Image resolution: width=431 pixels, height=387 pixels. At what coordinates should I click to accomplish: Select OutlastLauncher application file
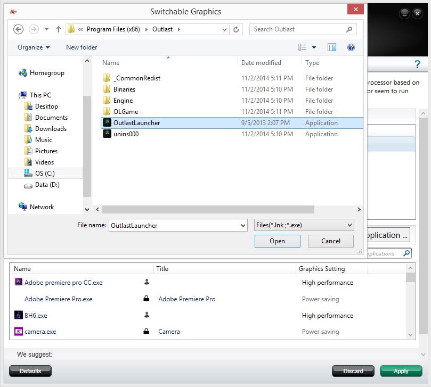tap(232, 123)
